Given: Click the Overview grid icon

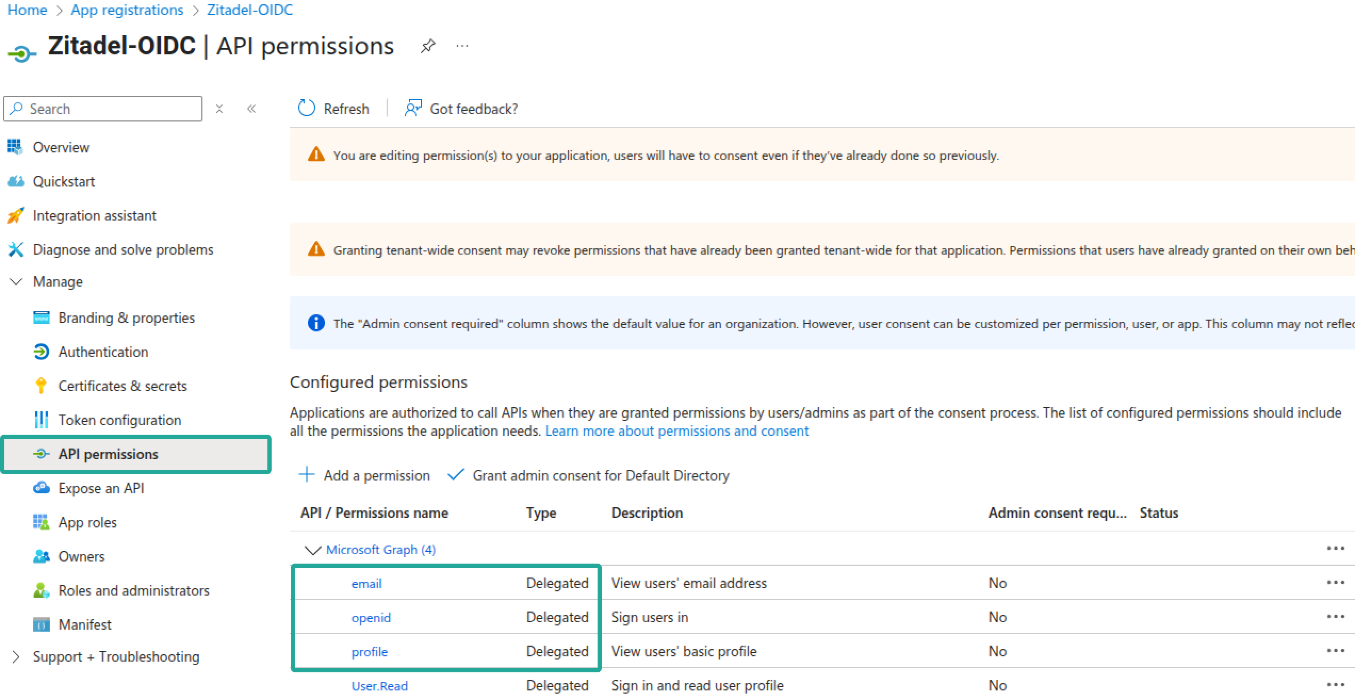Looking at the screenshot, I should [x=15, y=147].
